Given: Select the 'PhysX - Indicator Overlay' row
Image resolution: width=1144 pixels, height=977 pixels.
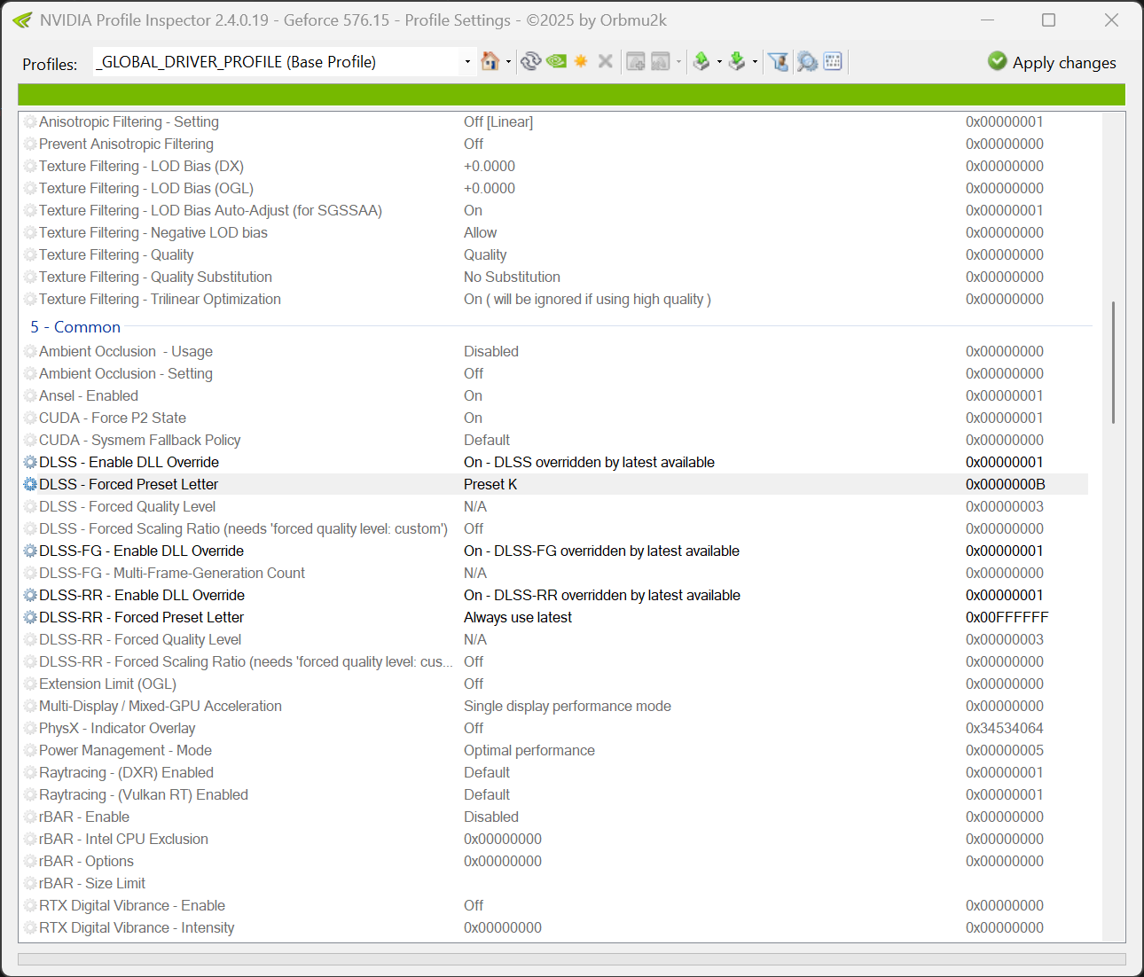Looking at the screenshot, I should pos(555,728).
